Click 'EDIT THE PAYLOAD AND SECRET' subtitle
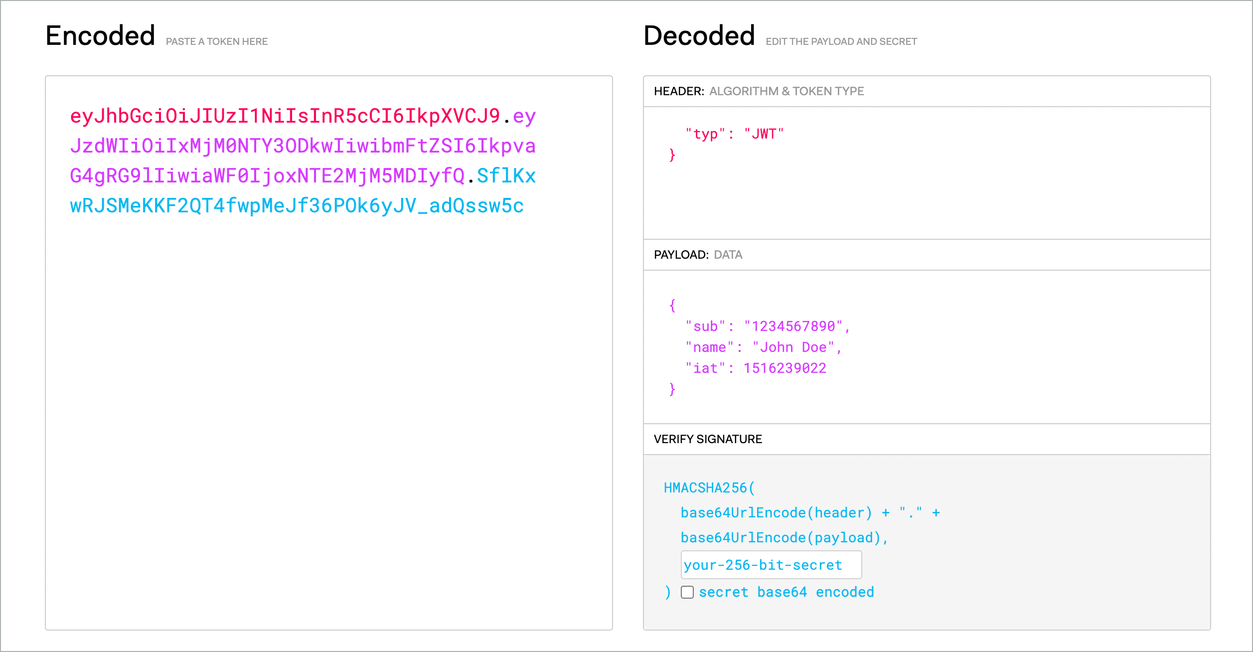The image size is (1253, 652). pos(841,42)
